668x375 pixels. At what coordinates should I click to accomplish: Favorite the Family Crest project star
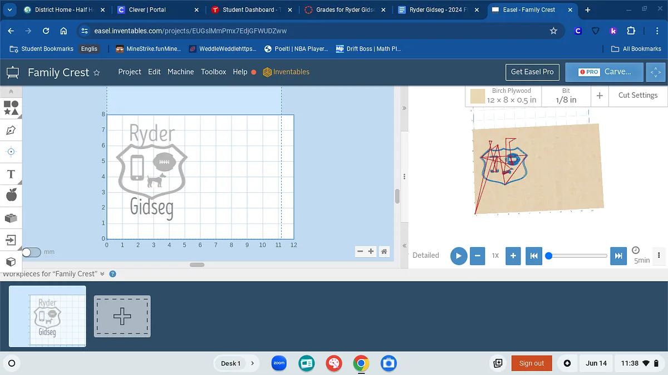[x=96, y=72]
